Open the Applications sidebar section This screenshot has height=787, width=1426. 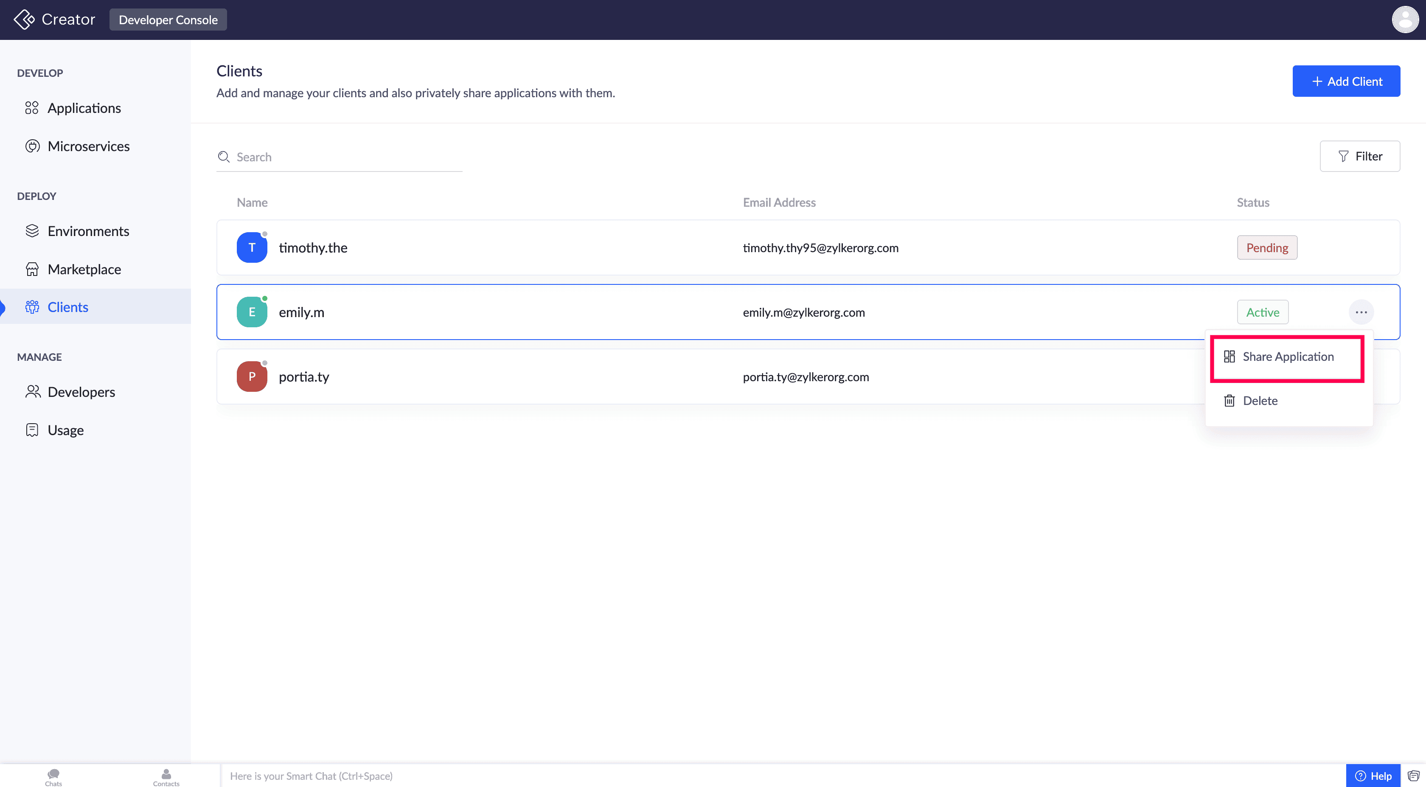point(84,108)
